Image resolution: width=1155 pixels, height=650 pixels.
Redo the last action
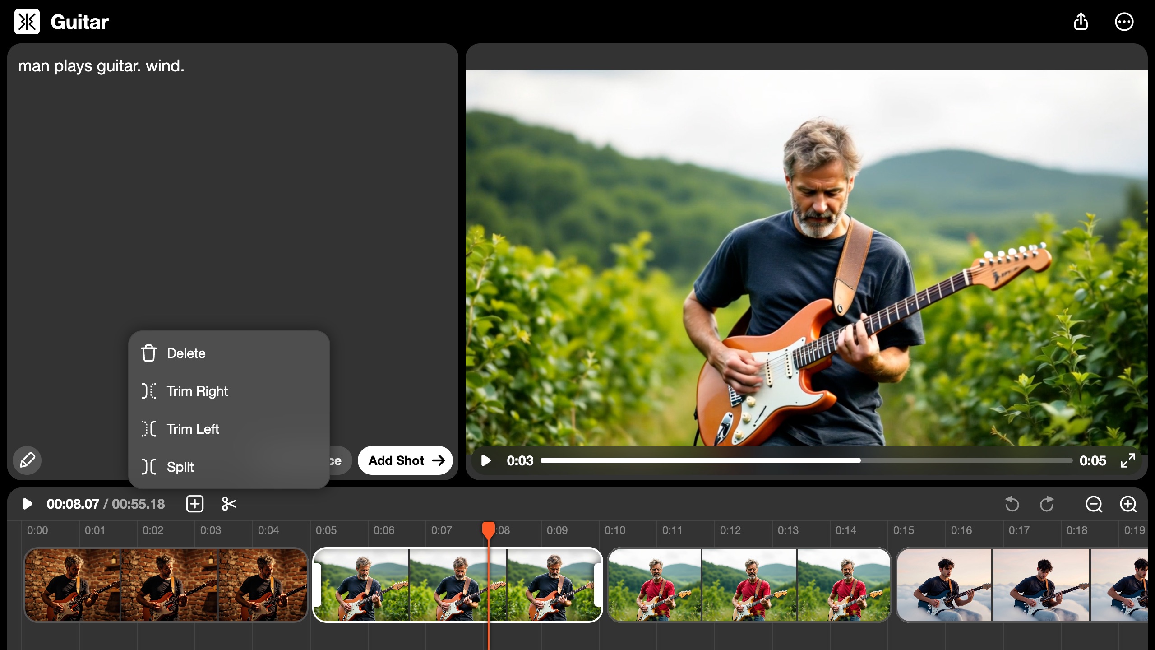point(1047,504)
